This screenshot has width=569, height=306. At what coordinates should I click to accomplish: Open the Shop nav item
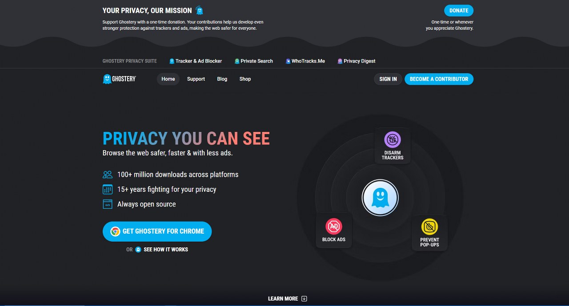245,79
